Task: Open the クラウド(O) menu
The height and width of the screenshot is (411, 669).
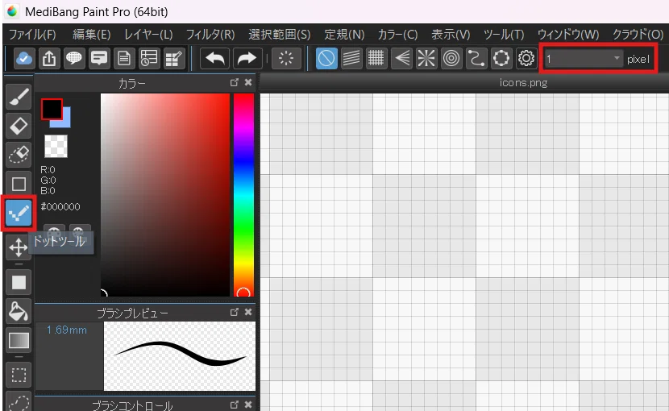Action: point(638,34)
